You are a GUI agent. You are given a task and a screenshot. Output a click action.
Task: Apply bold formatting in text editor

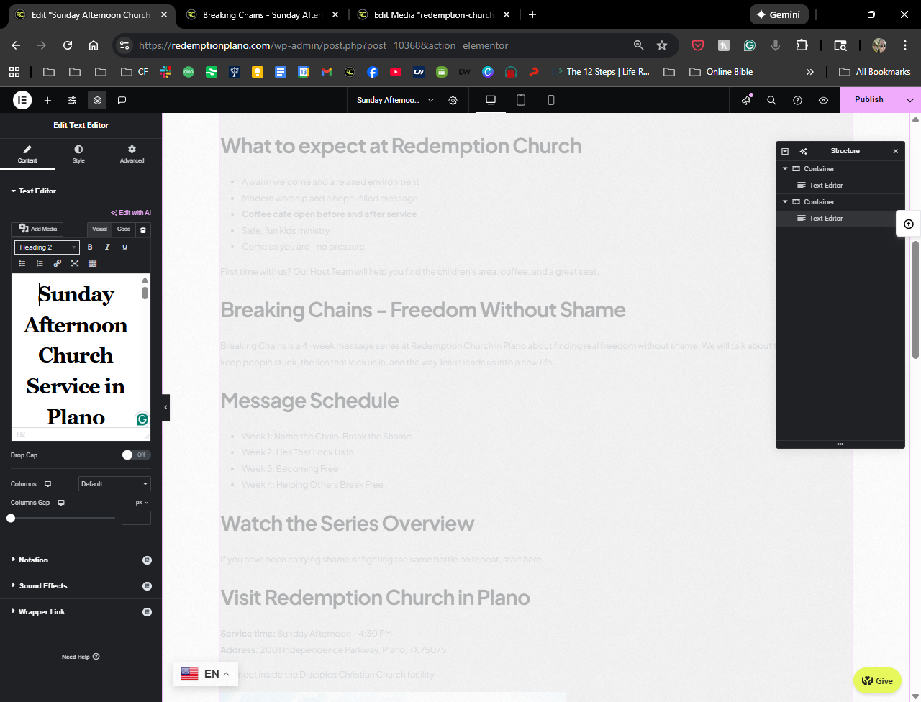pyautogui.click(x=90, y=247)
